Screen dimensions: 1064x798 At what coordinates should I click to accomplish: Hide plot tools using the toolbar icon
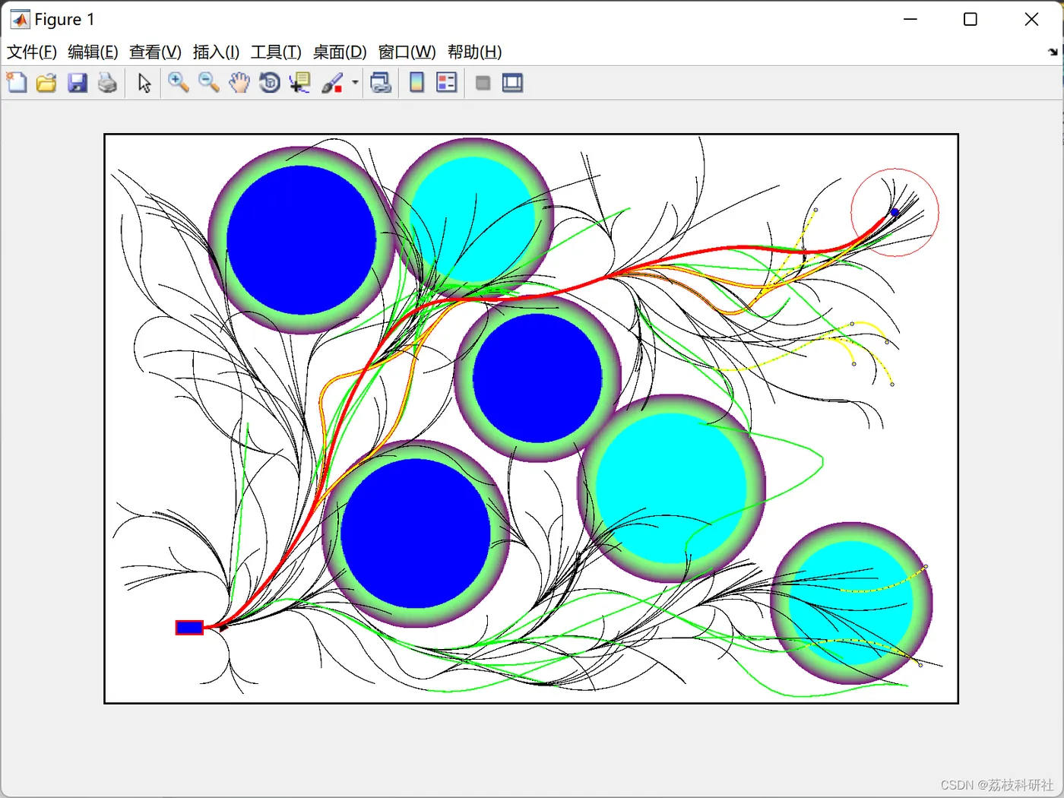(483, 83)
